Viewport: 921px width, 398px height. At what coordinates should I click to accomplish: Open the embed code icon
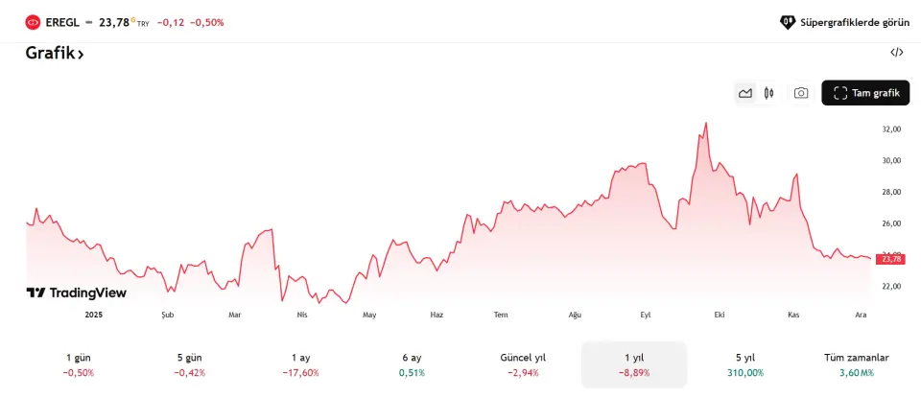[897, 53]
